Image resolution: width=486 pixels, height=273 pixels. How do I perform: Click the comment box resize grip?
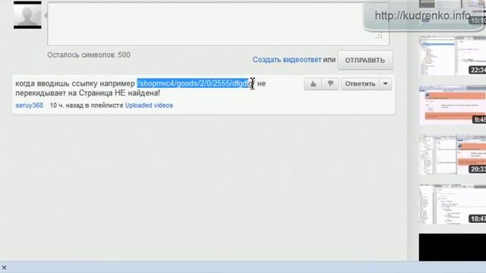click(379, 36)
